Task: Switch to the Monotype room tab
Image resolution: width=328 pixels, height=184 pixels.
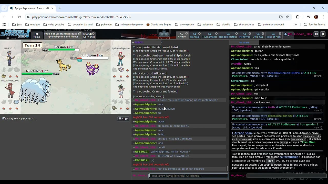Action: 245,35
